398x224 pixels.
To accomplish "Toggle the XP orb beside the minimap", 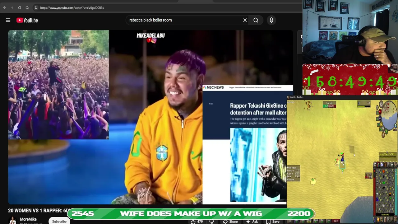I will [377, 107].
